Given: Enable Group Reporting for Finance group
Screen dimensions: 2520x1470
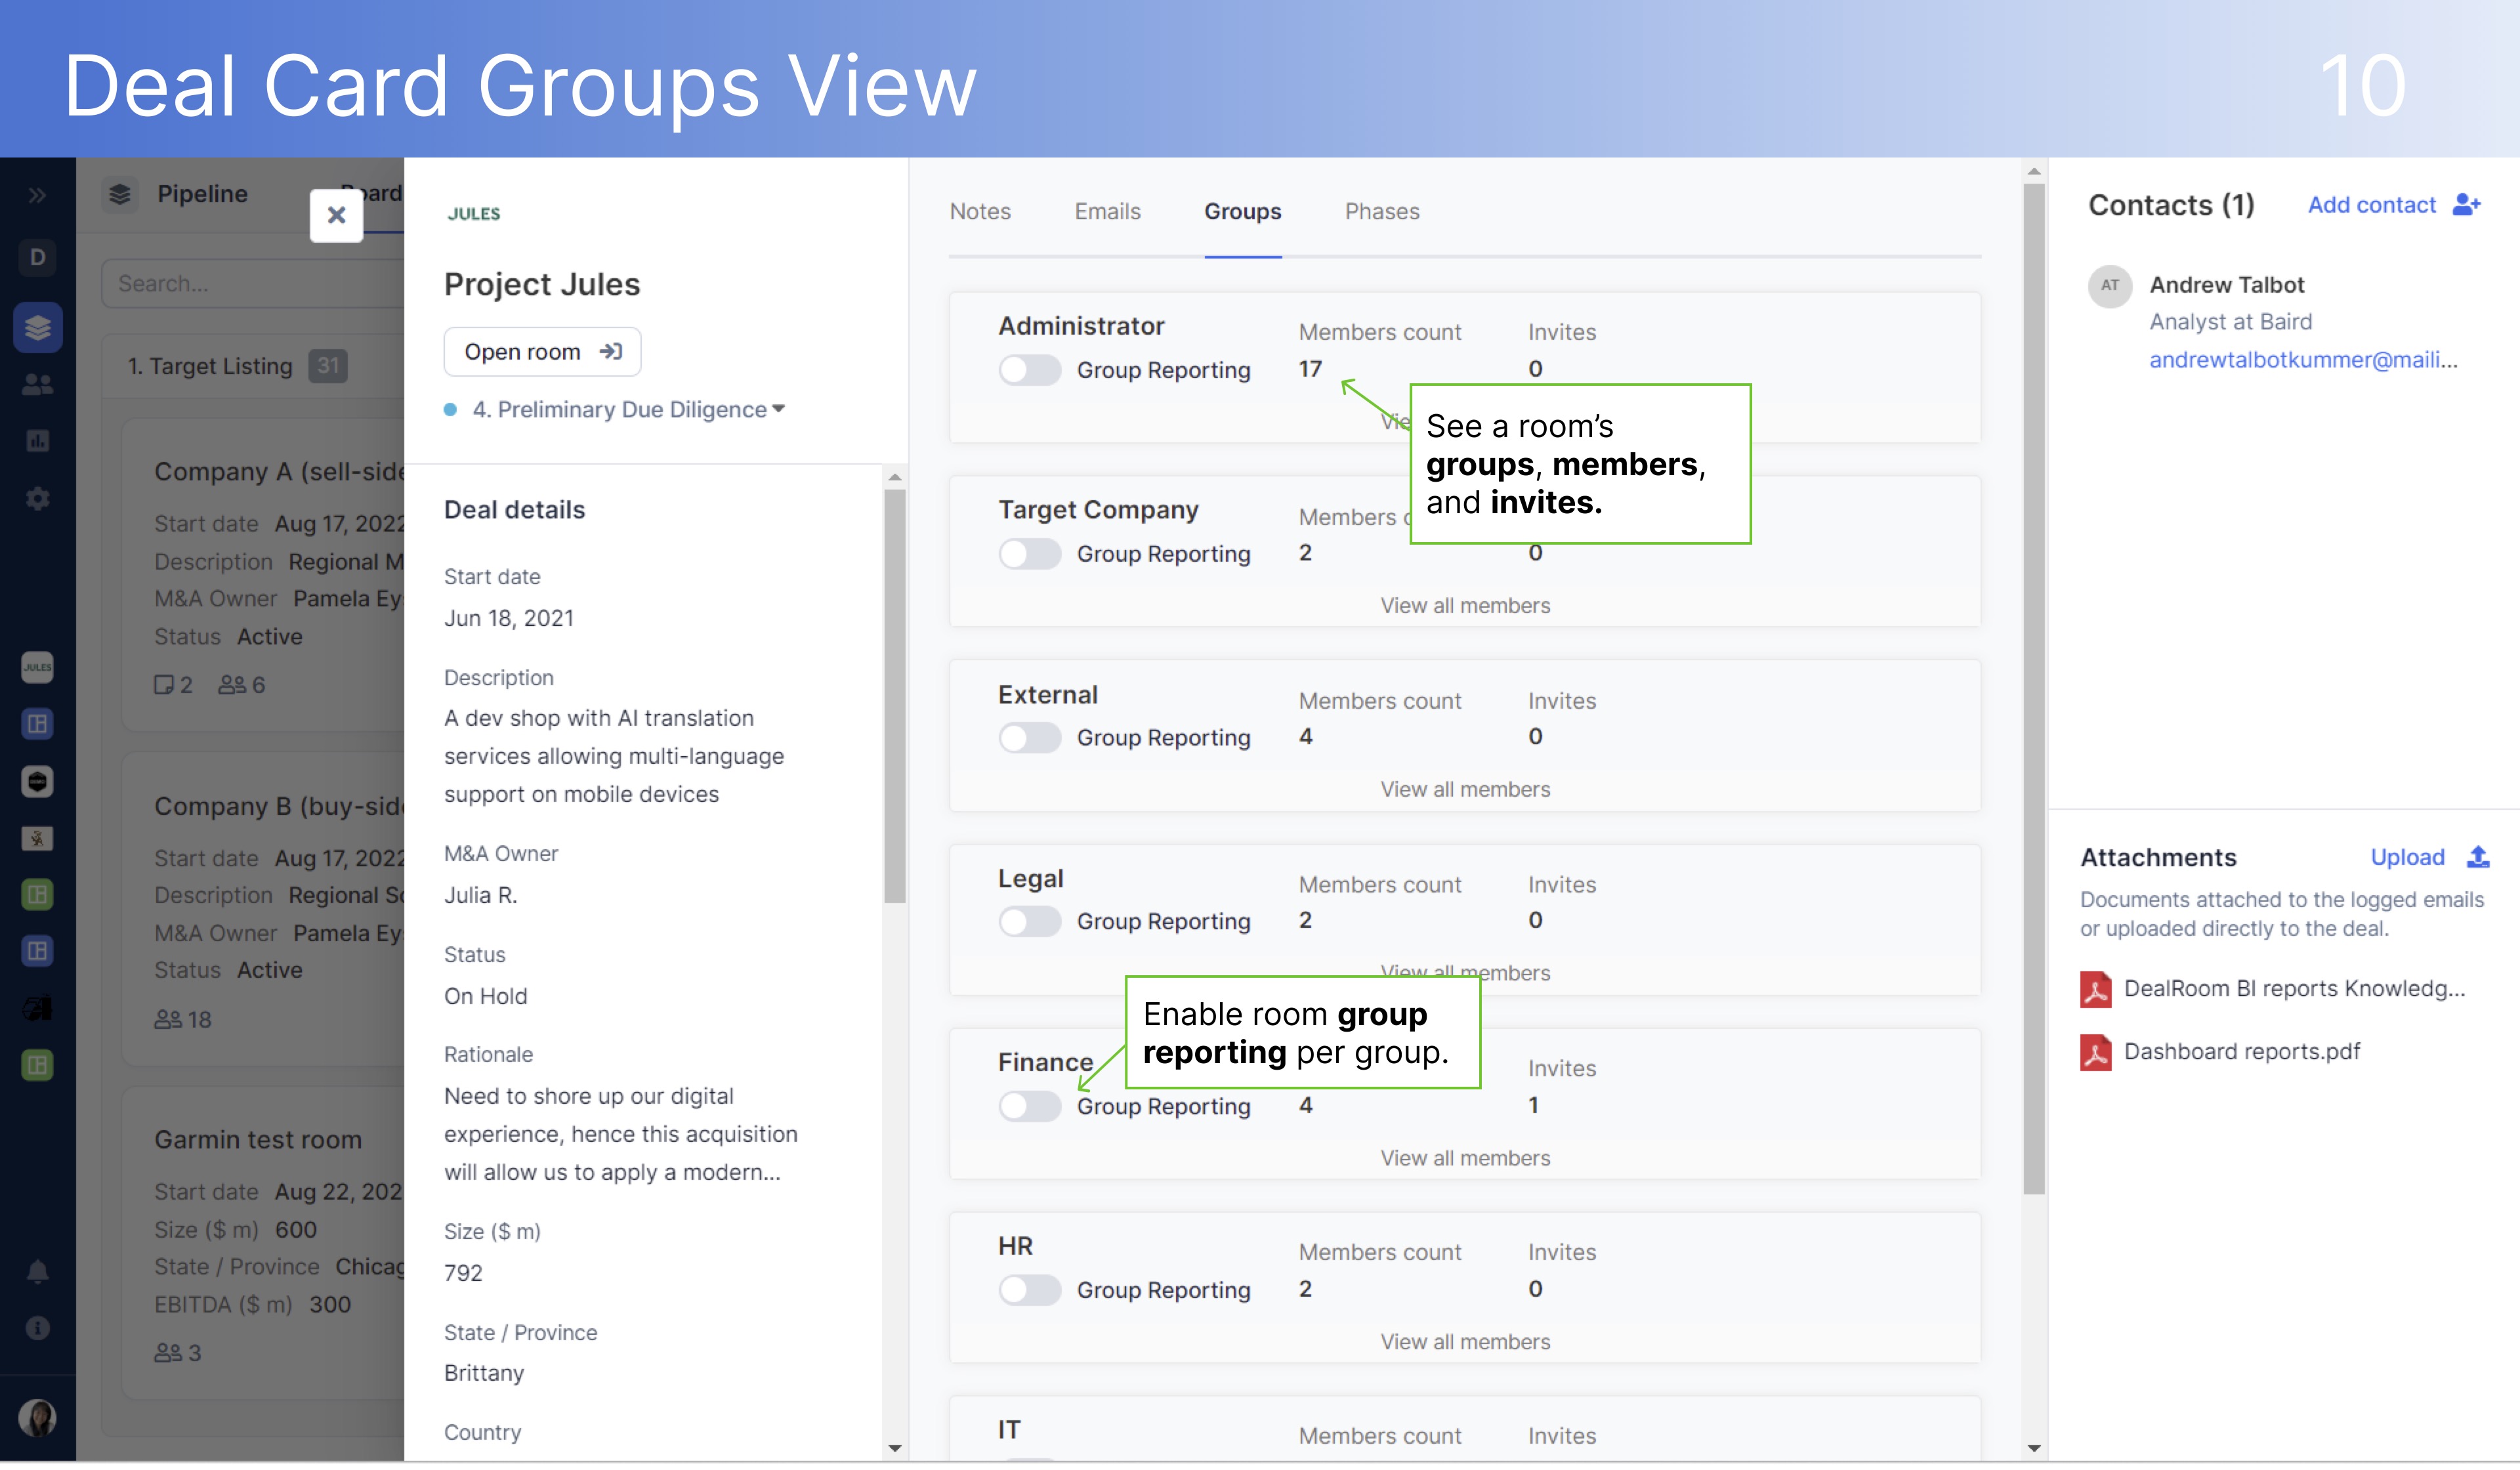Looking at the screenshot, I should 1030,1106.
